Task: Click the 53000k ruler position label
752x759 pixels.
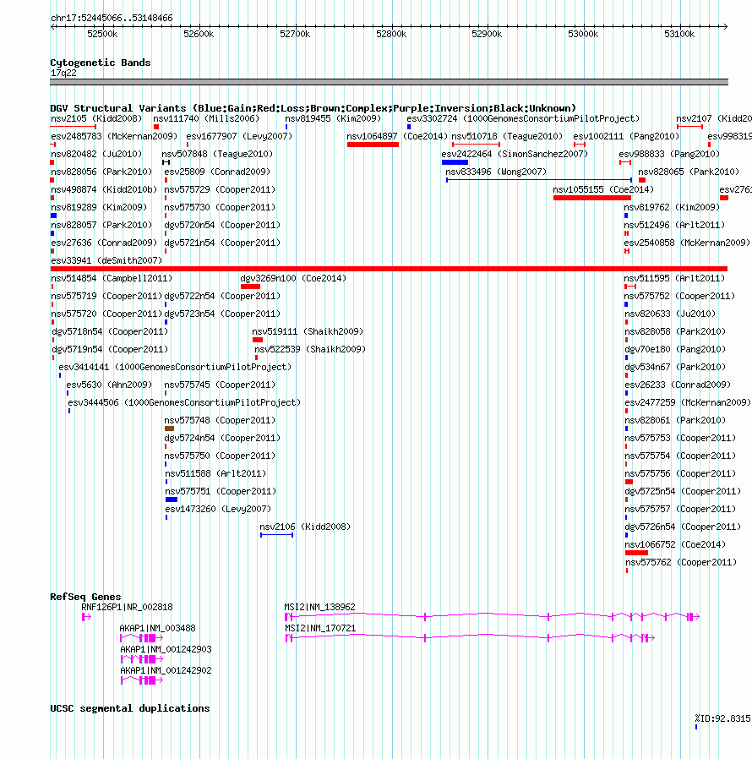Action: pos(583,34)
